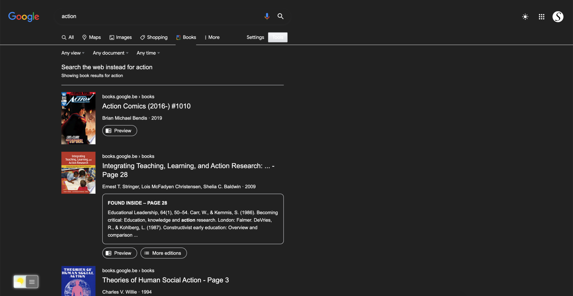Switch to the Images tab
The width and height of the screenshot is (573, 296).
pyautogui.click(x=121, y=37)
